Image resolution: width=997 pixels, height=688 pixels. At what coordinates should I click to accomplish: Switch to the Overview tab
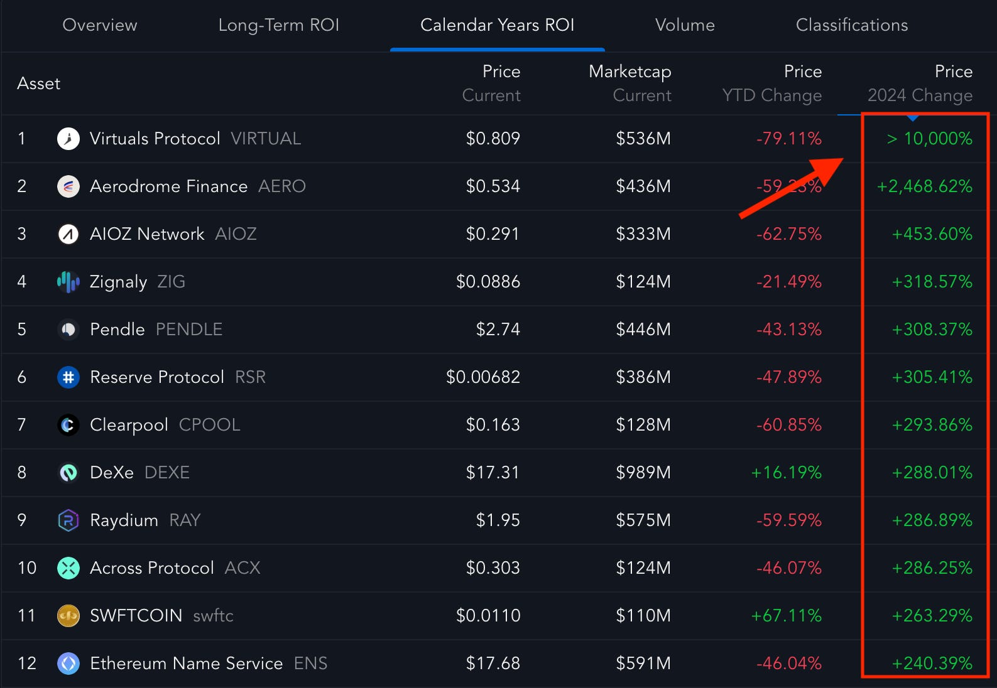100,25
